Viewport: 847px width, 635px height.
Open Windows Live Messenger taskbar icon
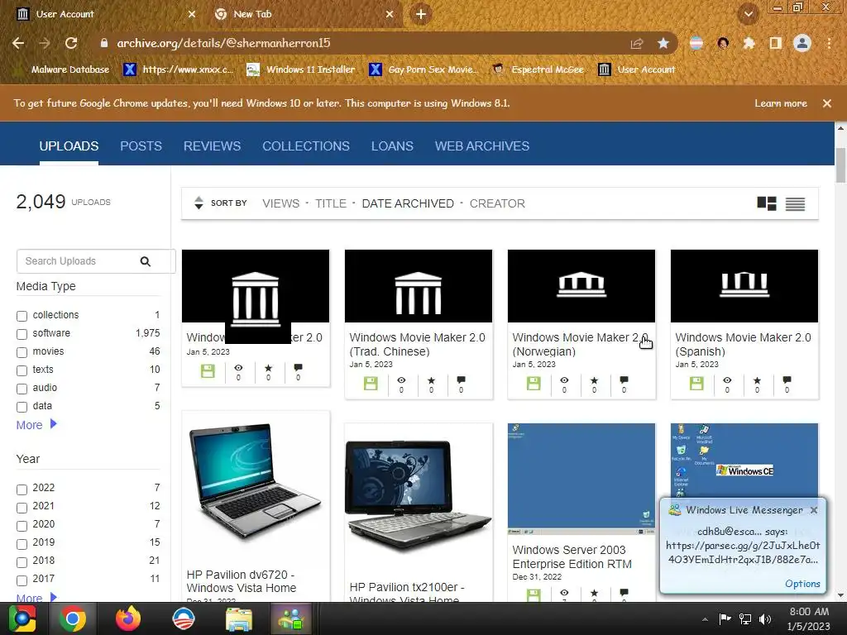pyautogui.click(x=292, y=618)
